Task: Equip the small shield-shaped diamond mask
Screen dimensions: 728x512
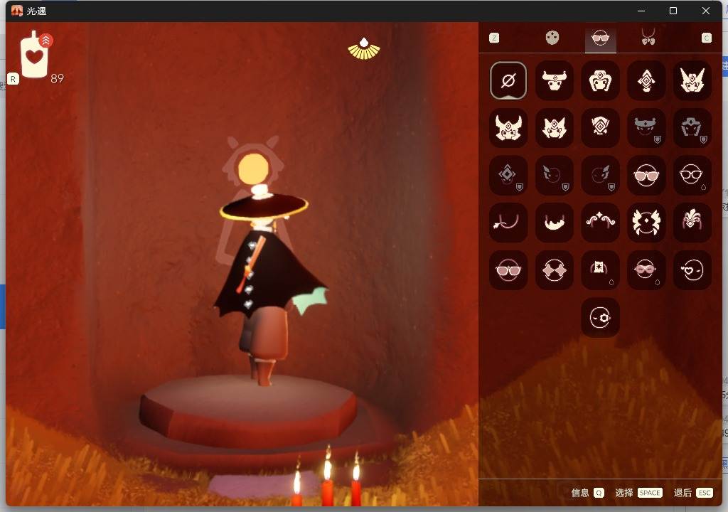Action: click(x=600, y=128)
